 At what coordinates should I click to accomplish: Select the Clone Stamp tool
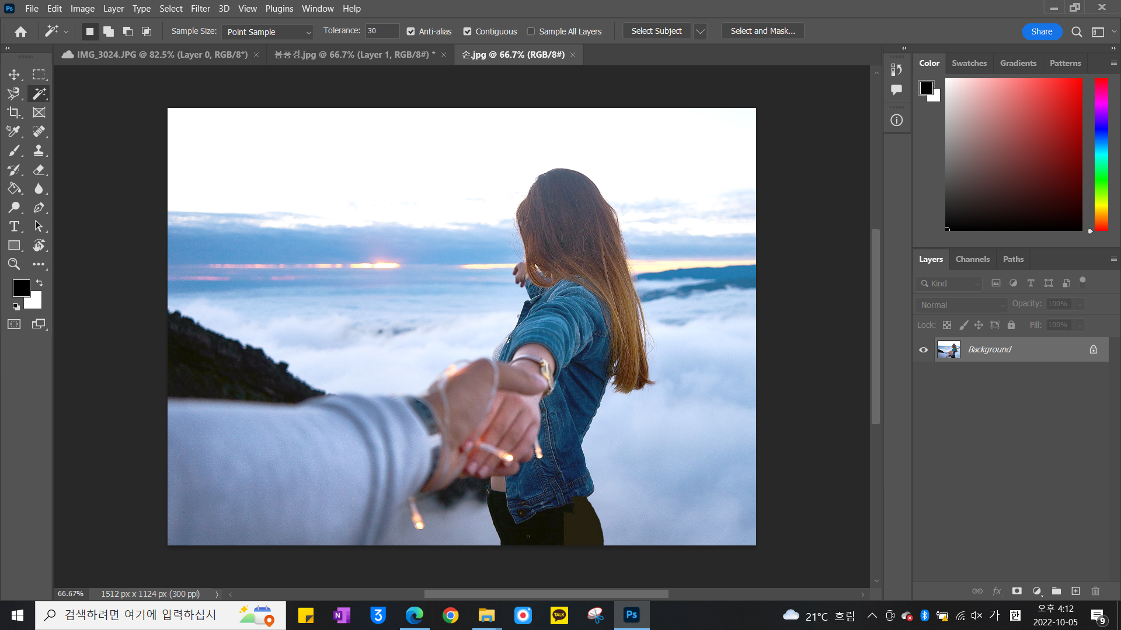tap(39, 150)
